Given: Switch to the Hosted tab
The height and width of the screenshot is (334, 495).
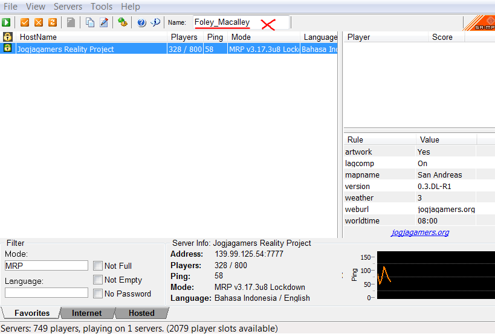Looking at the screenshot, I should pyautogui.click(x=141, y=313).
